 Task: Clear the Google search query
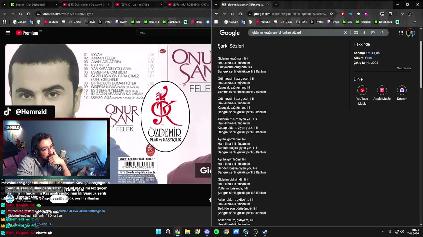click(345, 33)
